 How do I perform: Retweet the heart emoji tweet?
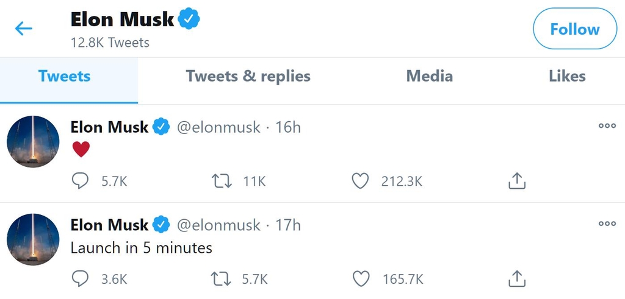221,181
